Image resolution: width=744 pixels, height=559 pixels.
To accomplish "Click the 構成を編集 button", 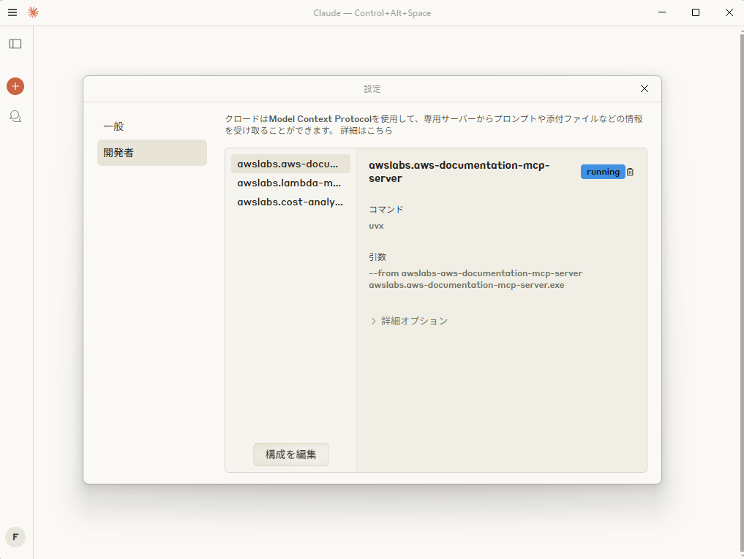I will click(291, 455).
